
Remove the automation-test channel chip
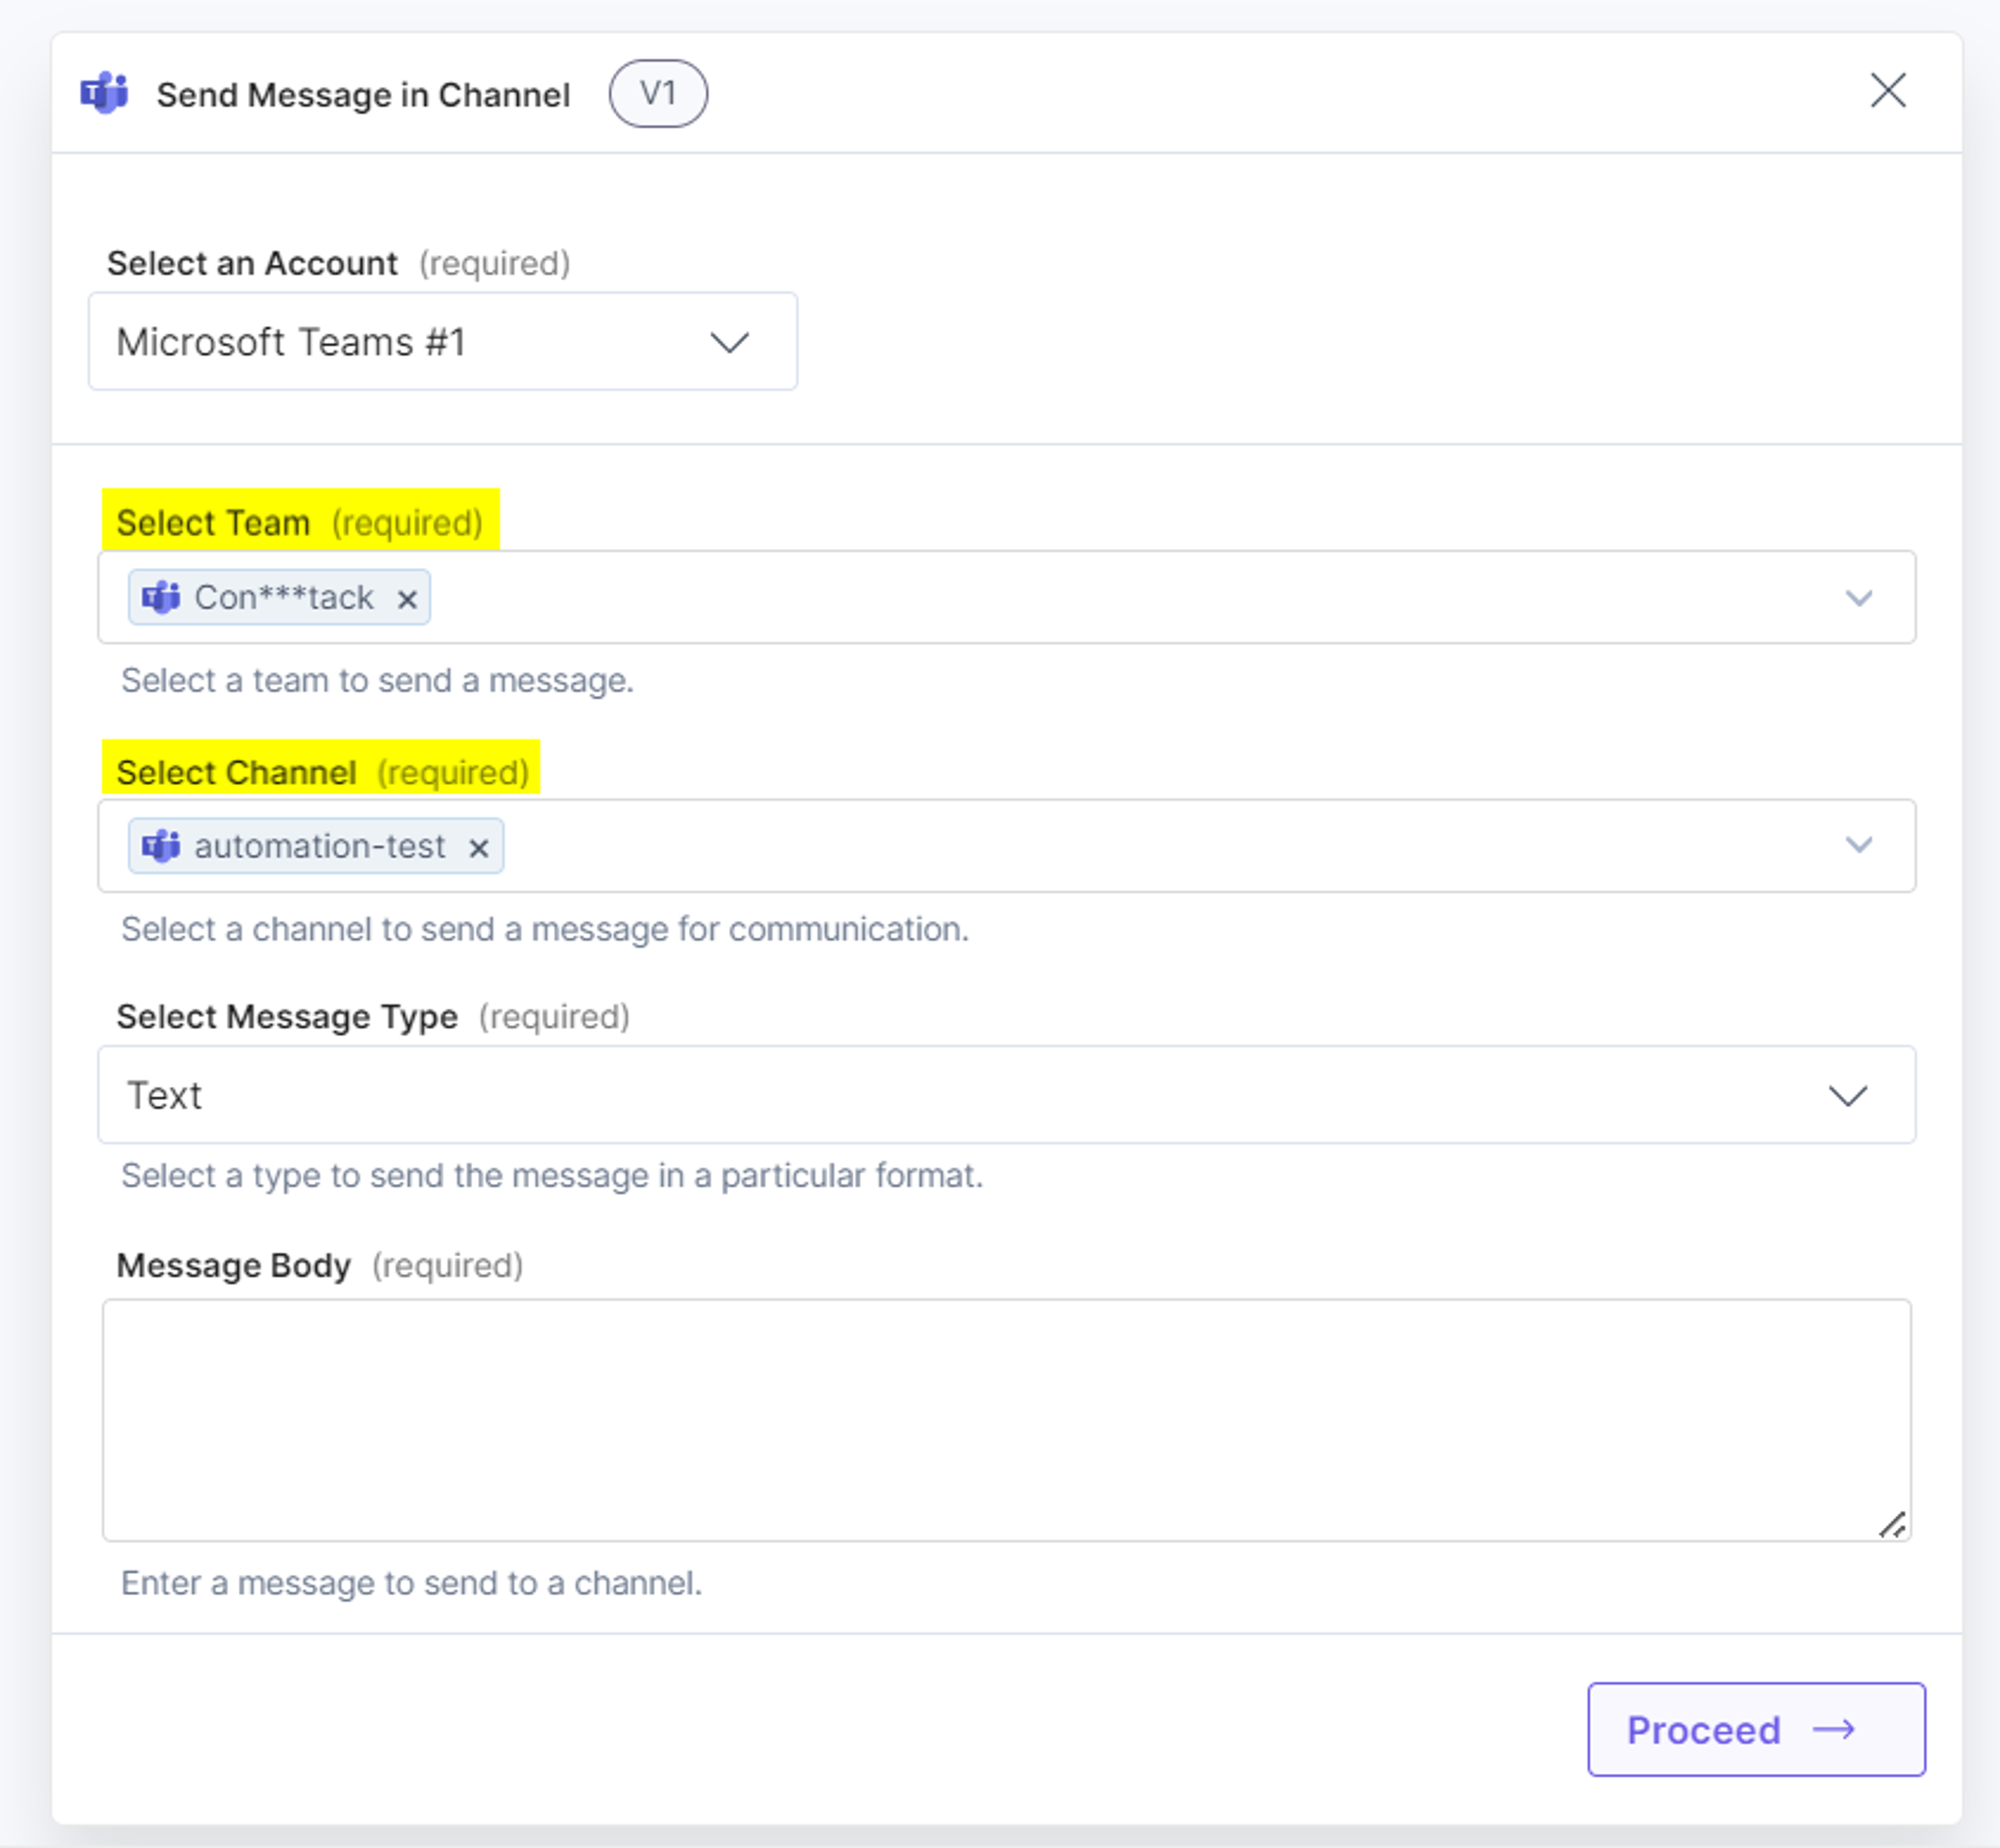pos(479,848)
